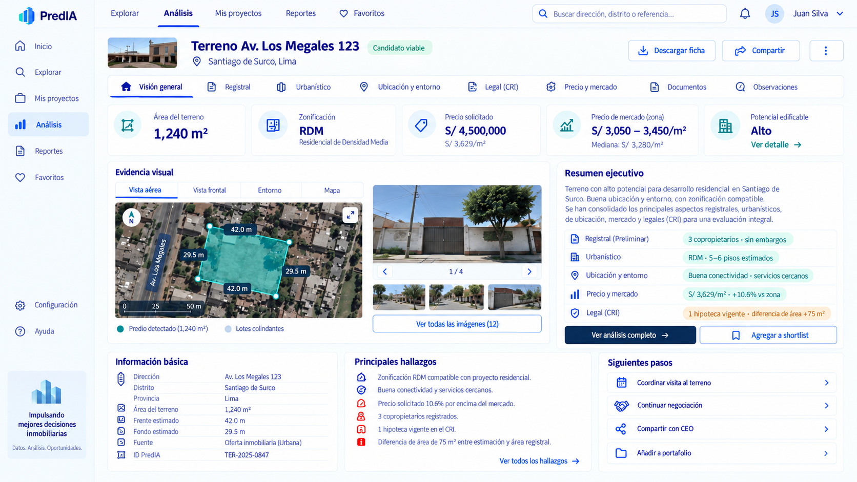857x482 pixels.
Task: Click the Área del terreno card icon
Action: (x=128, y=125)
